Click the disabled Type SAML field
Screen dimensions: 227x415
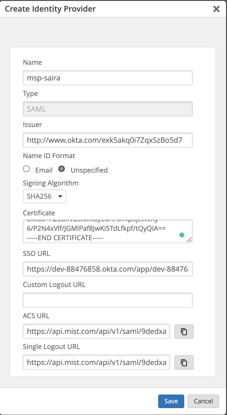(108, 109)
